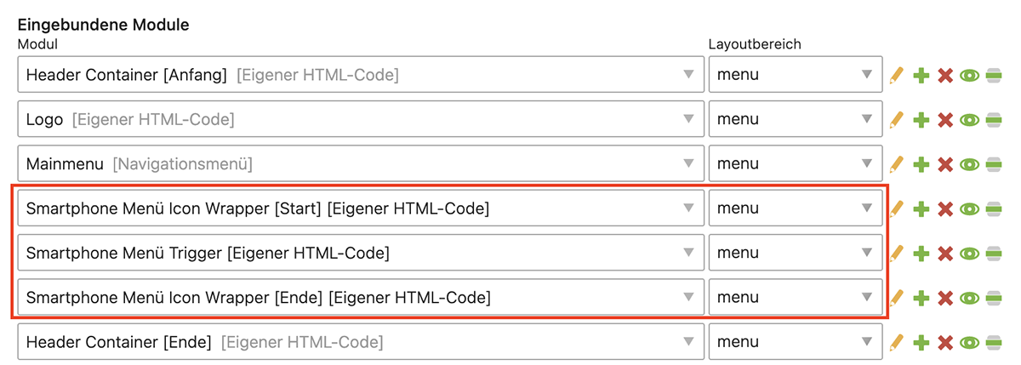This screenshot has height=365, width=1021.
Task: Open Layoutbereich dropdown for Header Container [Ende]
Action: (x=795, y=342)
